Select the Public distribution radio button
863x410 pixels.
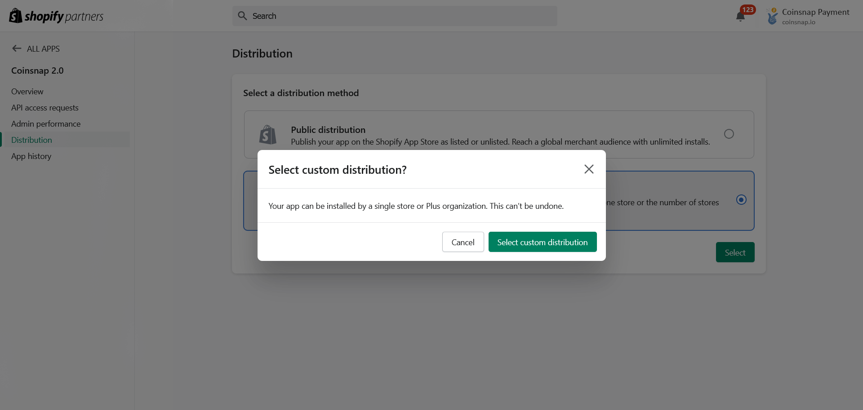click(x=729, y=134)
